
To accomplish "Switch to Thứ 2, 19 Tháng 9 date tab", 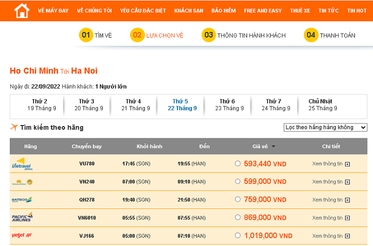I will (x=40, y=105).
